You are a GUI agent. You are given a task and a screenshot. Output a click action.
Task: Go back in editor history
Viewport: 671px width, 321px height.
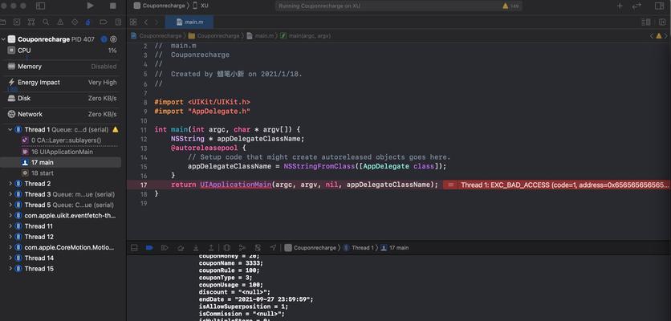pyautogui.click(x=146, y=22)
